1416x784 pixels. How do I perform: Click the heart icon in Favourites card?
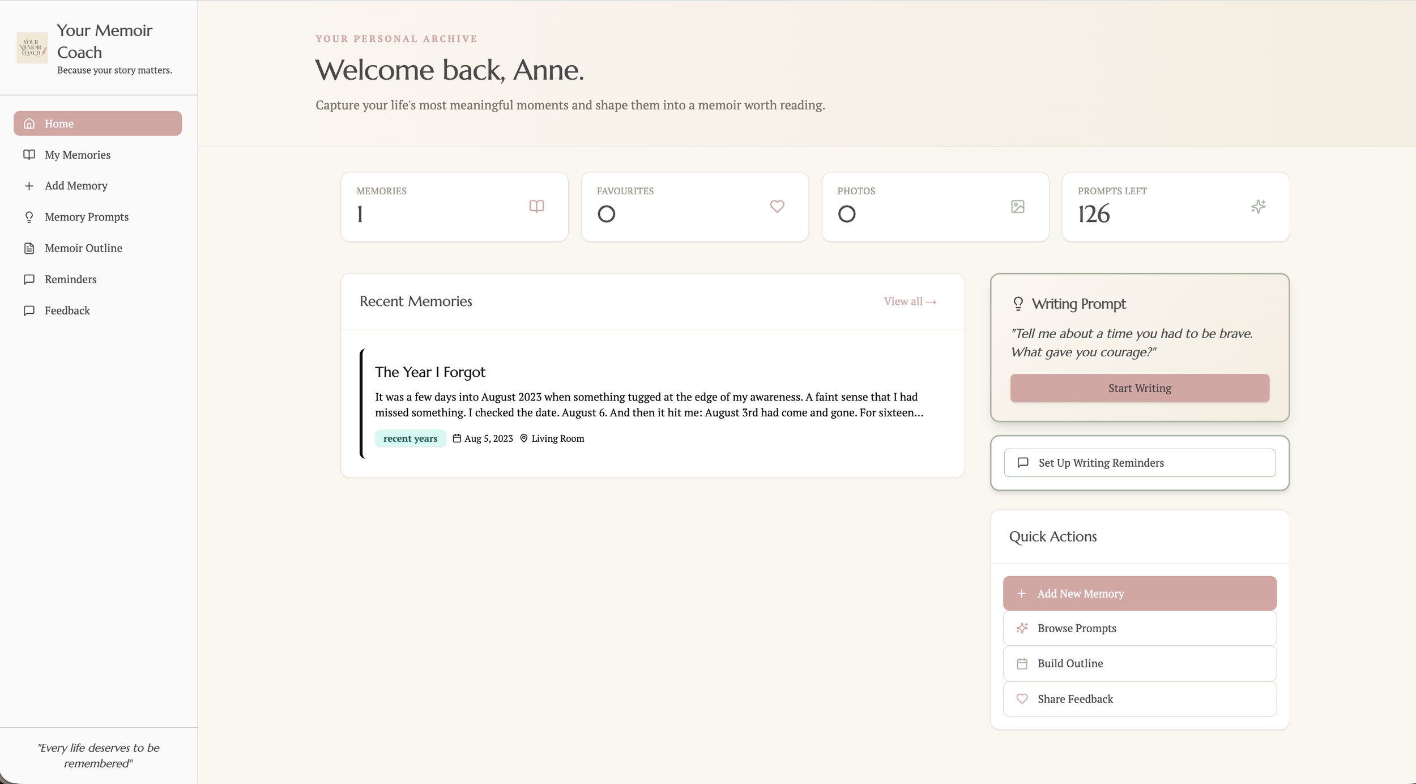(x=777, y=206)
